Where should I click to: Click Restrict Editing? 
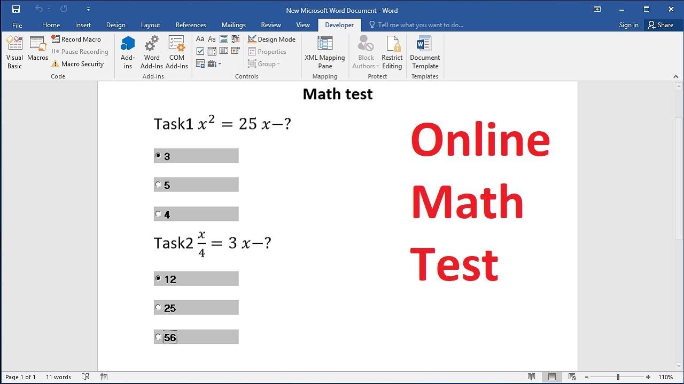[392, 53]
